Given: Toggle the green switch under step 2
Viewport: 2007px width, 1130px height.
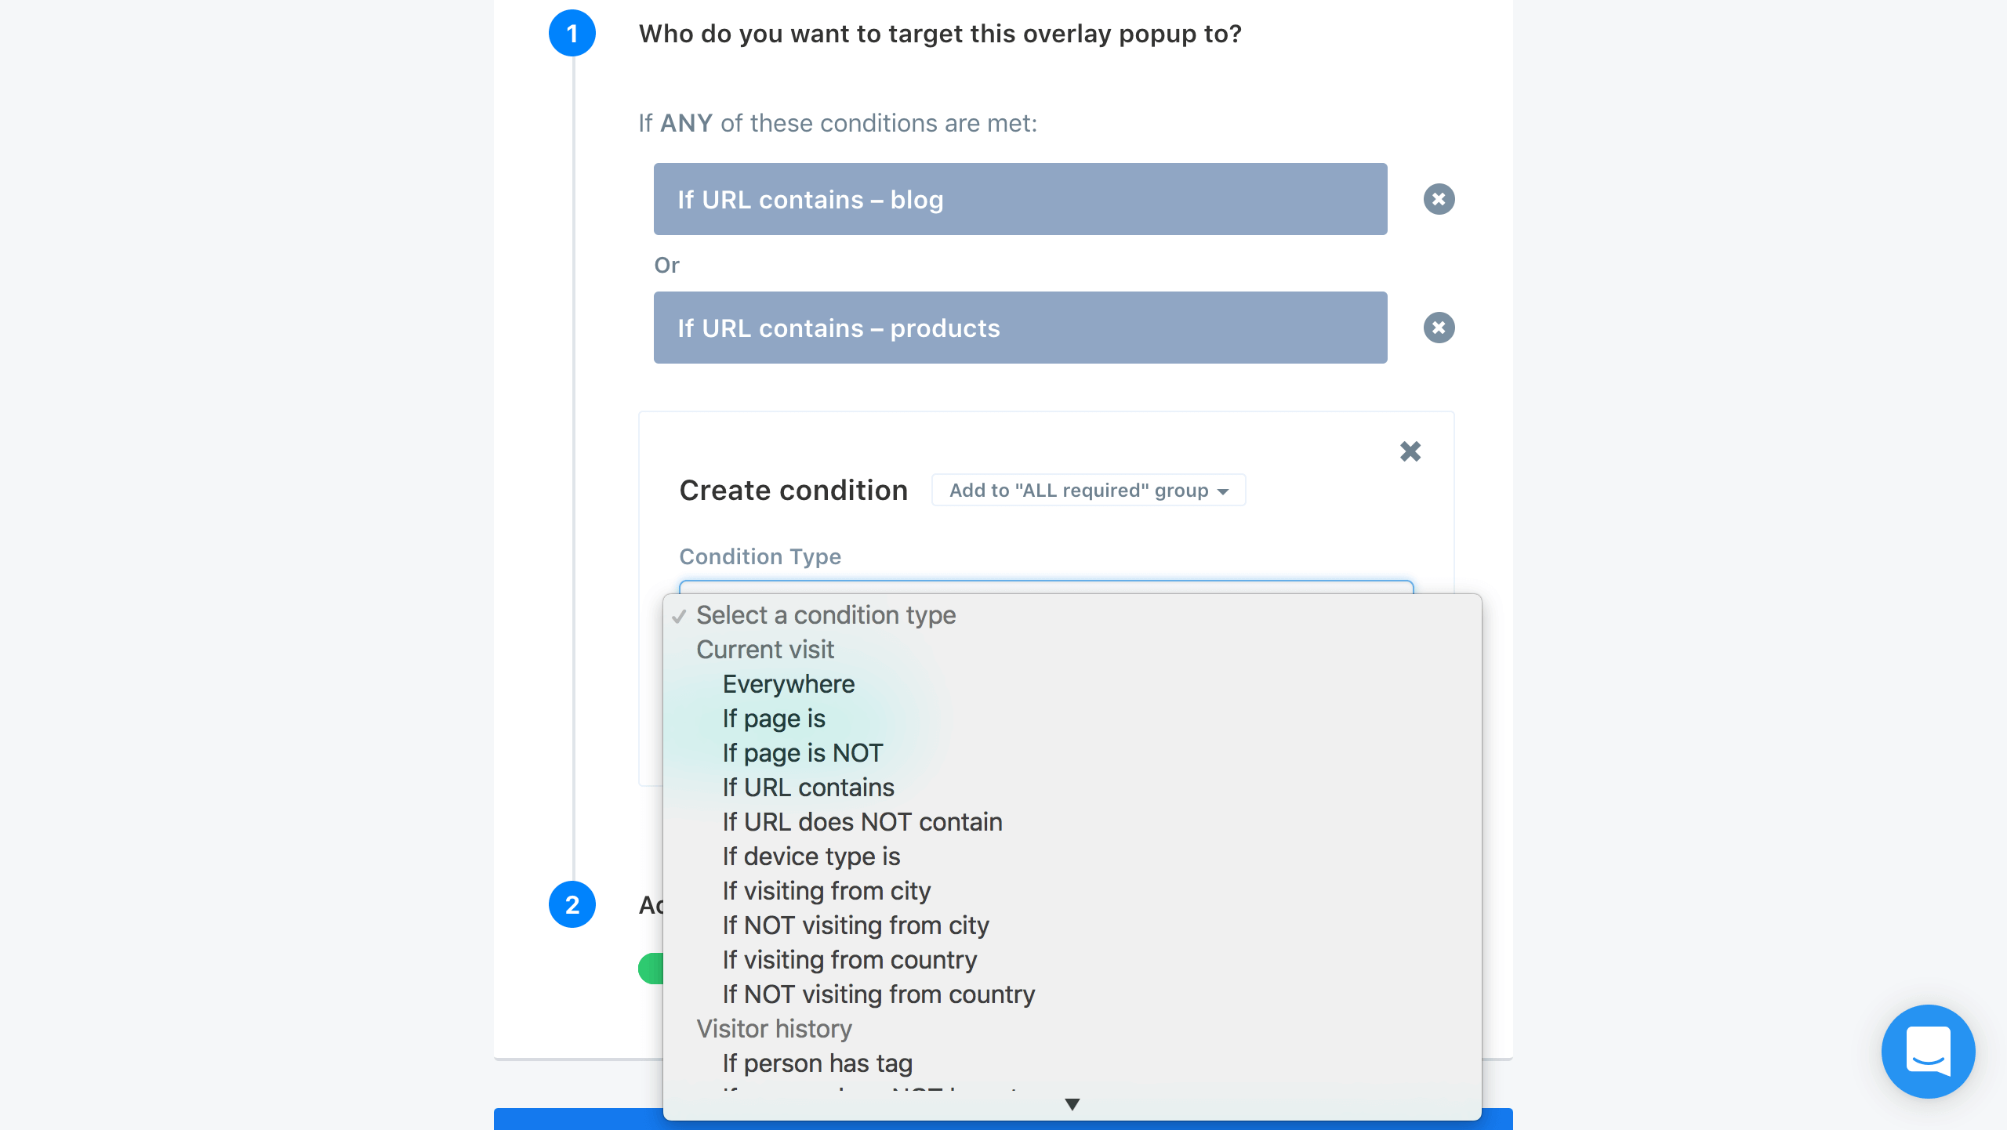Looking at the screenshot, I should coord(651,969).
